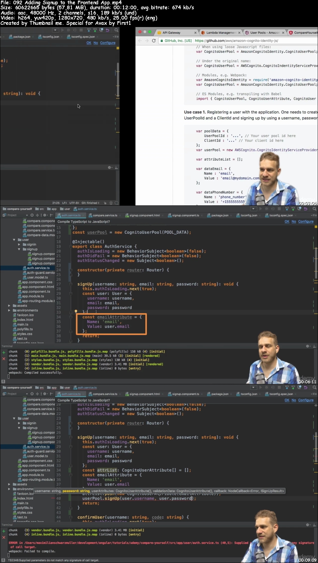318x563 pixels.
Task: Click OK in the 00:03:06 frame's IDE banner
Action: click(x=89, y=43)
